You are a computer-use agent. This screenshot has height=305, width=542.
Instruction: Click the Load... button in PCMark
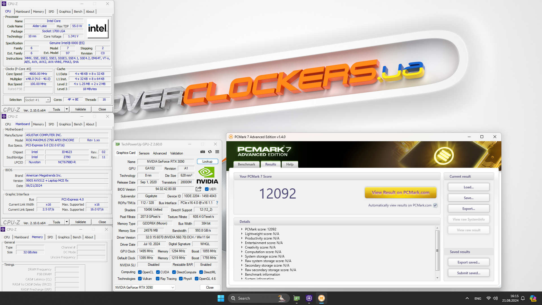469,187
